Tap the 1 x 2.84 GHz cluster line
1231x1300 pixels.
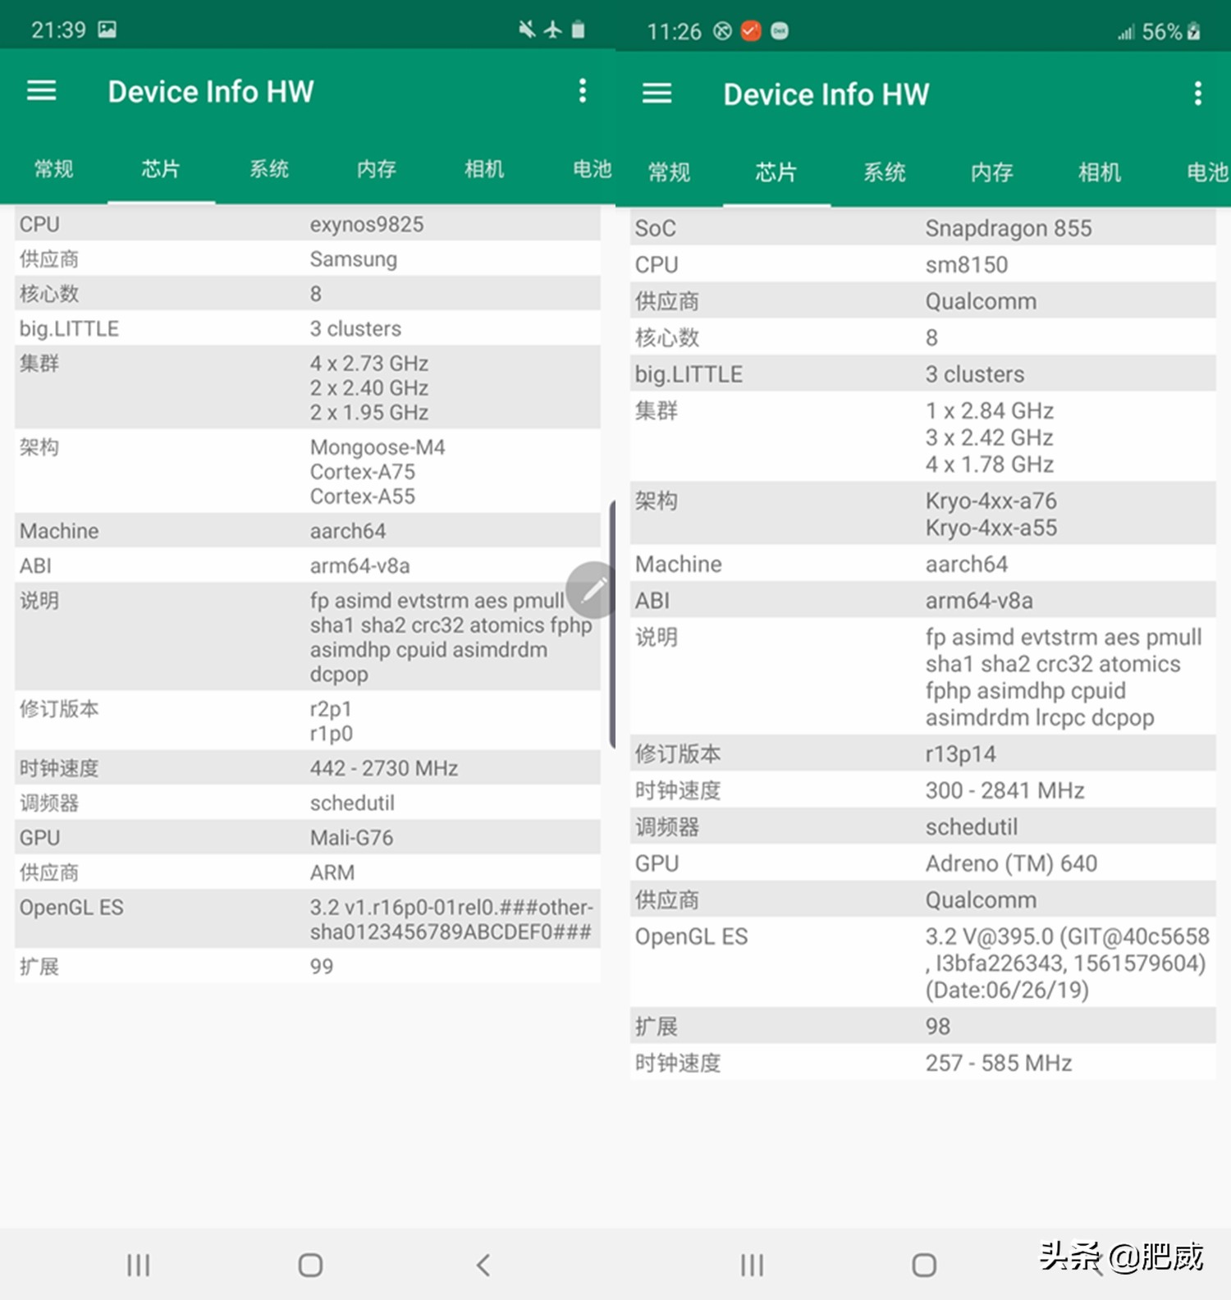pyautogui.click(x=990, y=410)
